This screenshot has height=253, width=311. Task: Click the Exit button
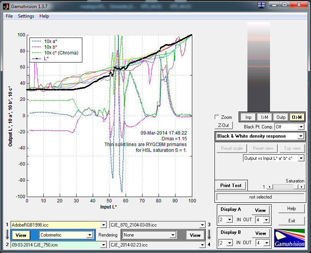tap(292, 221)
